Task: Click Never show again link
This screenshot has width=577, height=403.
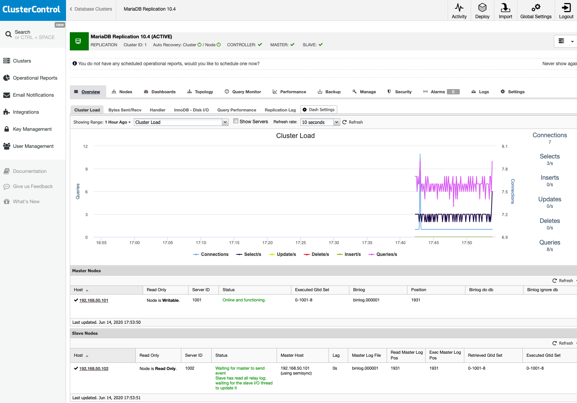Action: click(560, 64)
